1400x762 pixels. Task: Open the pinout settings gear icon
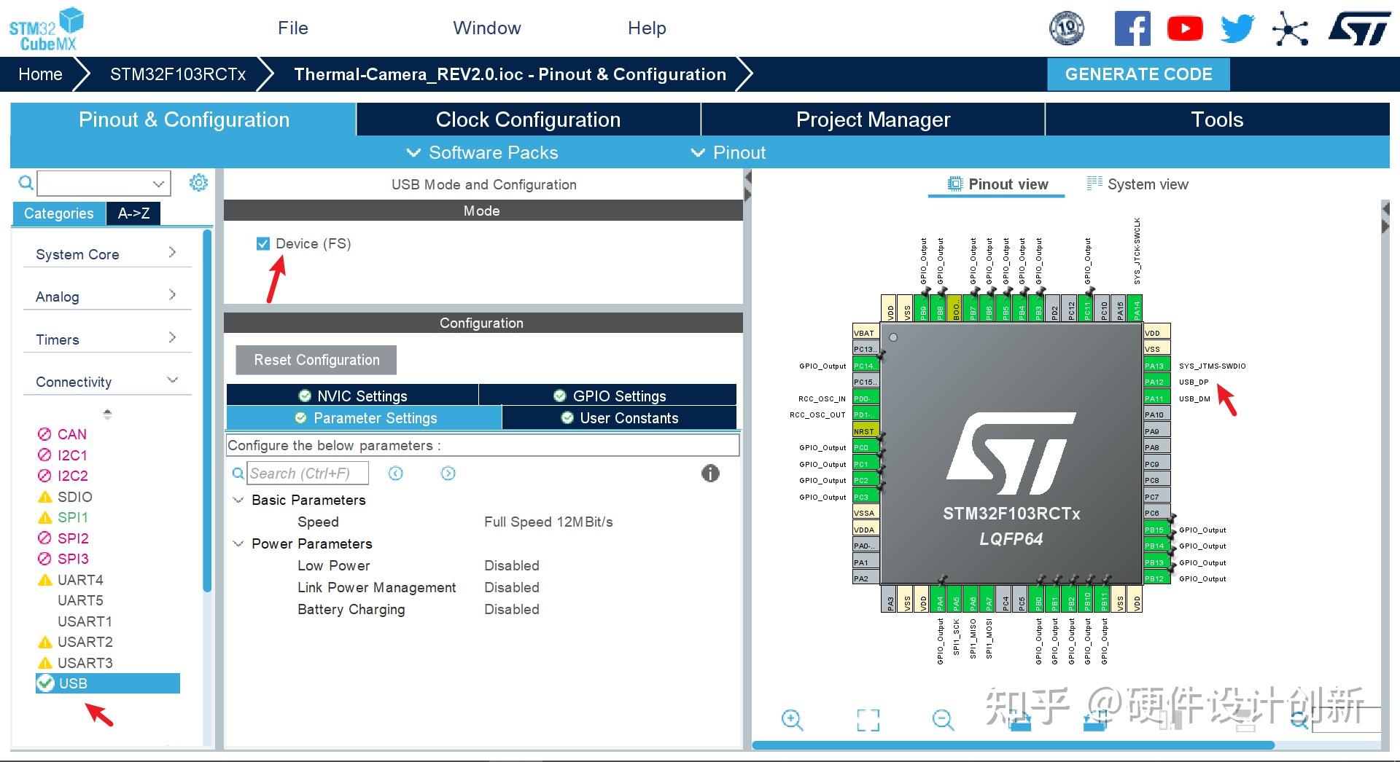(198, 183)
